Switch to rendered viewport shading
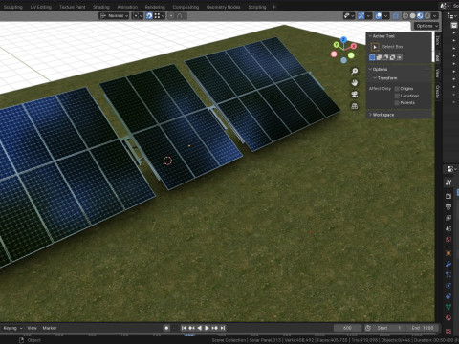The image size is (459, 344). pyautogui.click(x=427, y=16)
